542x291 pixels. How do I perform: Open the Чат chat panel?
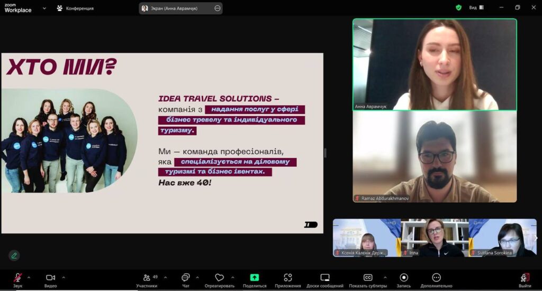pos(185,278)
